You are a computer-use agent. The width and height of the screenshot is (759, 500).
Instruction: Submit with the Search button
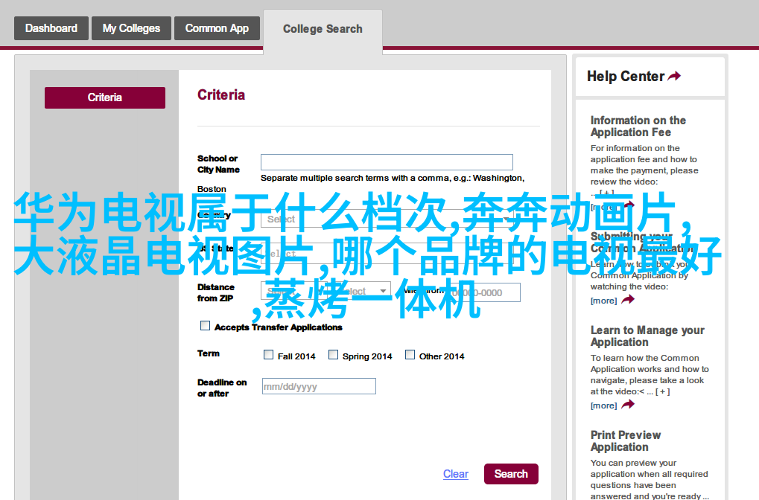tap(511, 474)
